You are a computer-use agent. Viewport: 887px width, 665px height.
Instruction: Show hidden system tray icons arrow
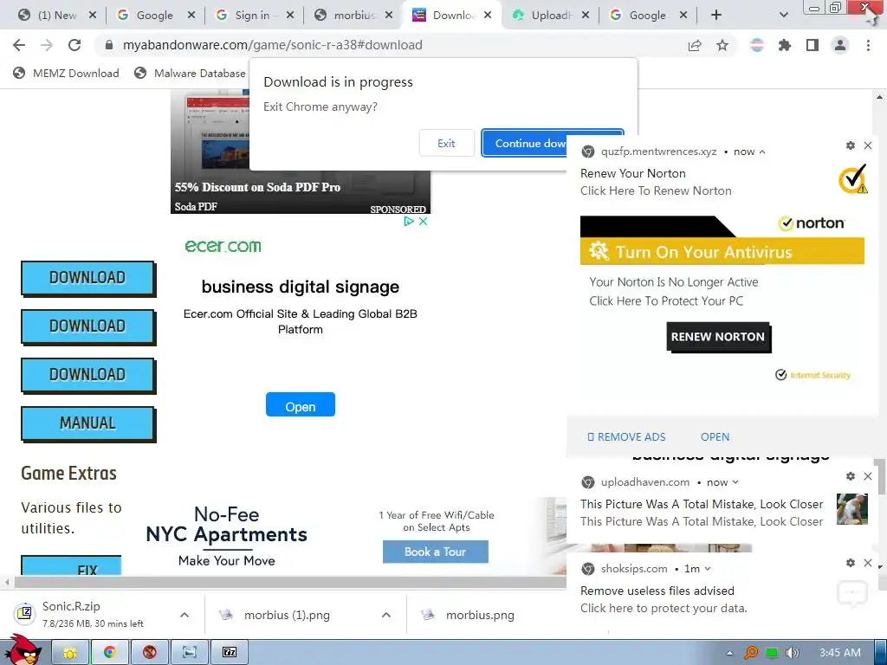[729, 653]
